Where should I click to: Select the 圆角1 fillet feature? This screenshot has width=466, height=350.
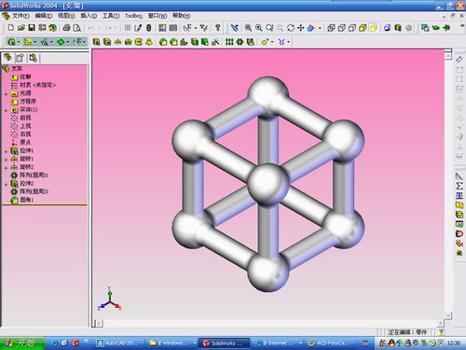pos(22,200)
